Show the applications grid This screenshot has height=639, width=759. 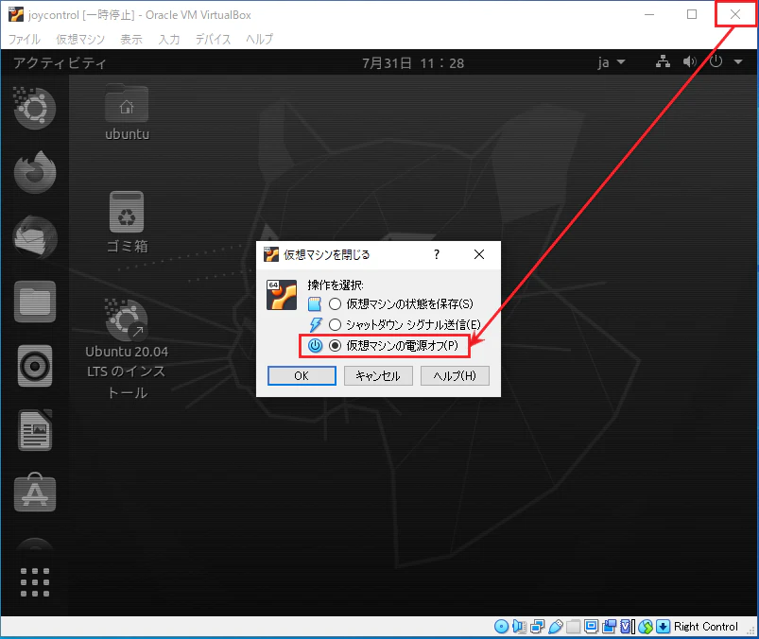pos(35,582)
